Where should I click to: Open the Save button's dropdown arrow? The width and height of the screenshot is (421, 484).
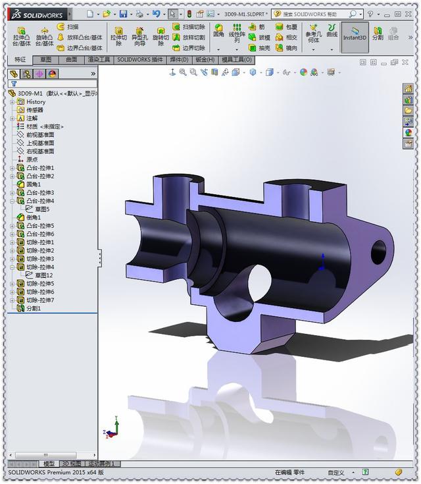(131, 14)
